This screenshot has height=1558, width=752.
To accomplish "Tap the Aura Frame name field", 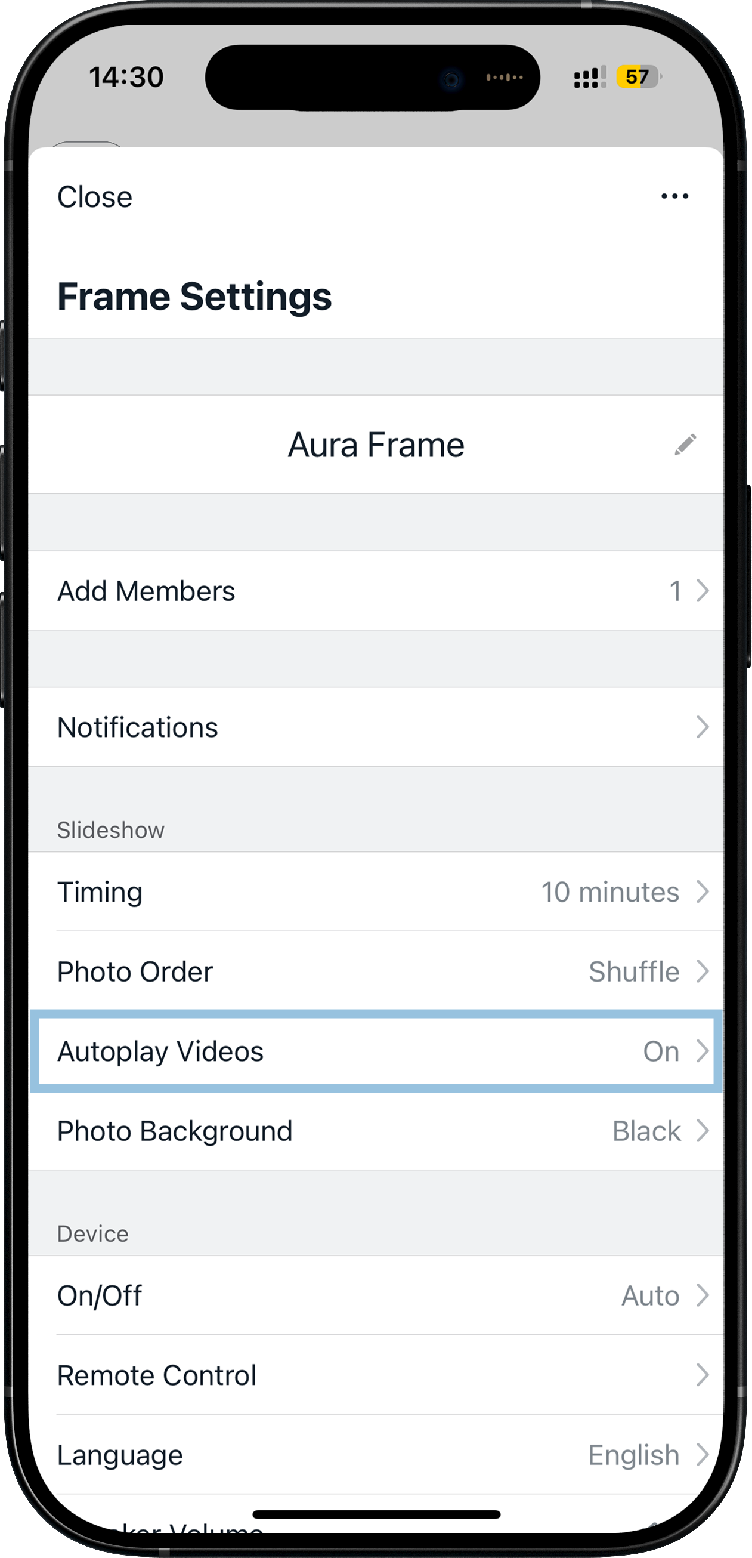I will (x=375, y=445).
